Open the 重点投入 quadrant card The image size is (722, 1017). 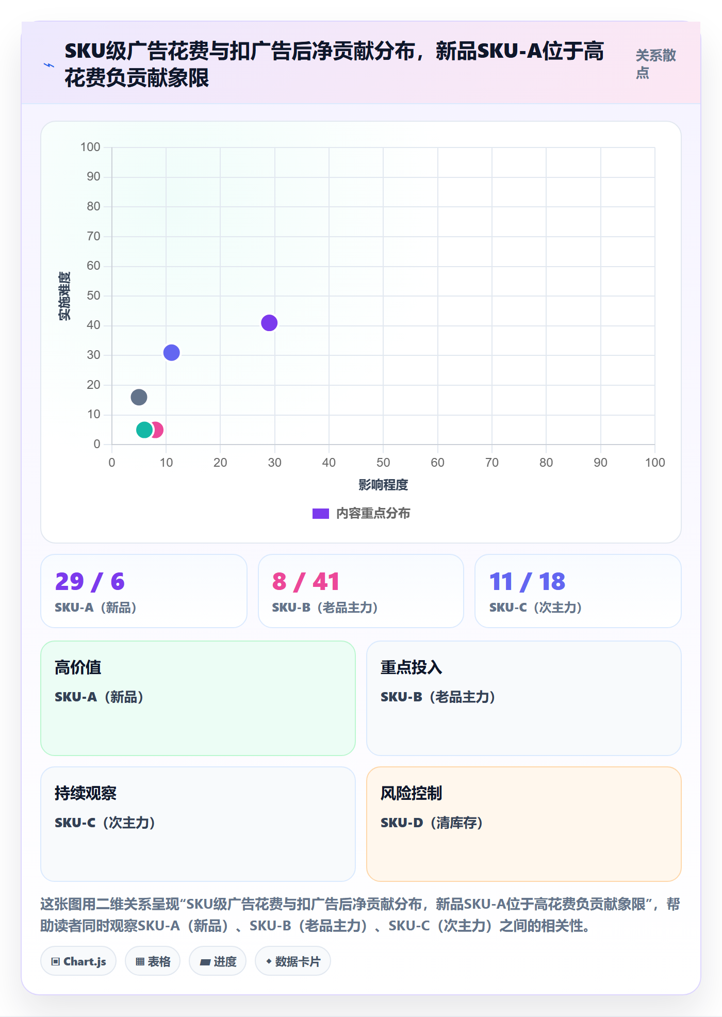pos(524,698)
